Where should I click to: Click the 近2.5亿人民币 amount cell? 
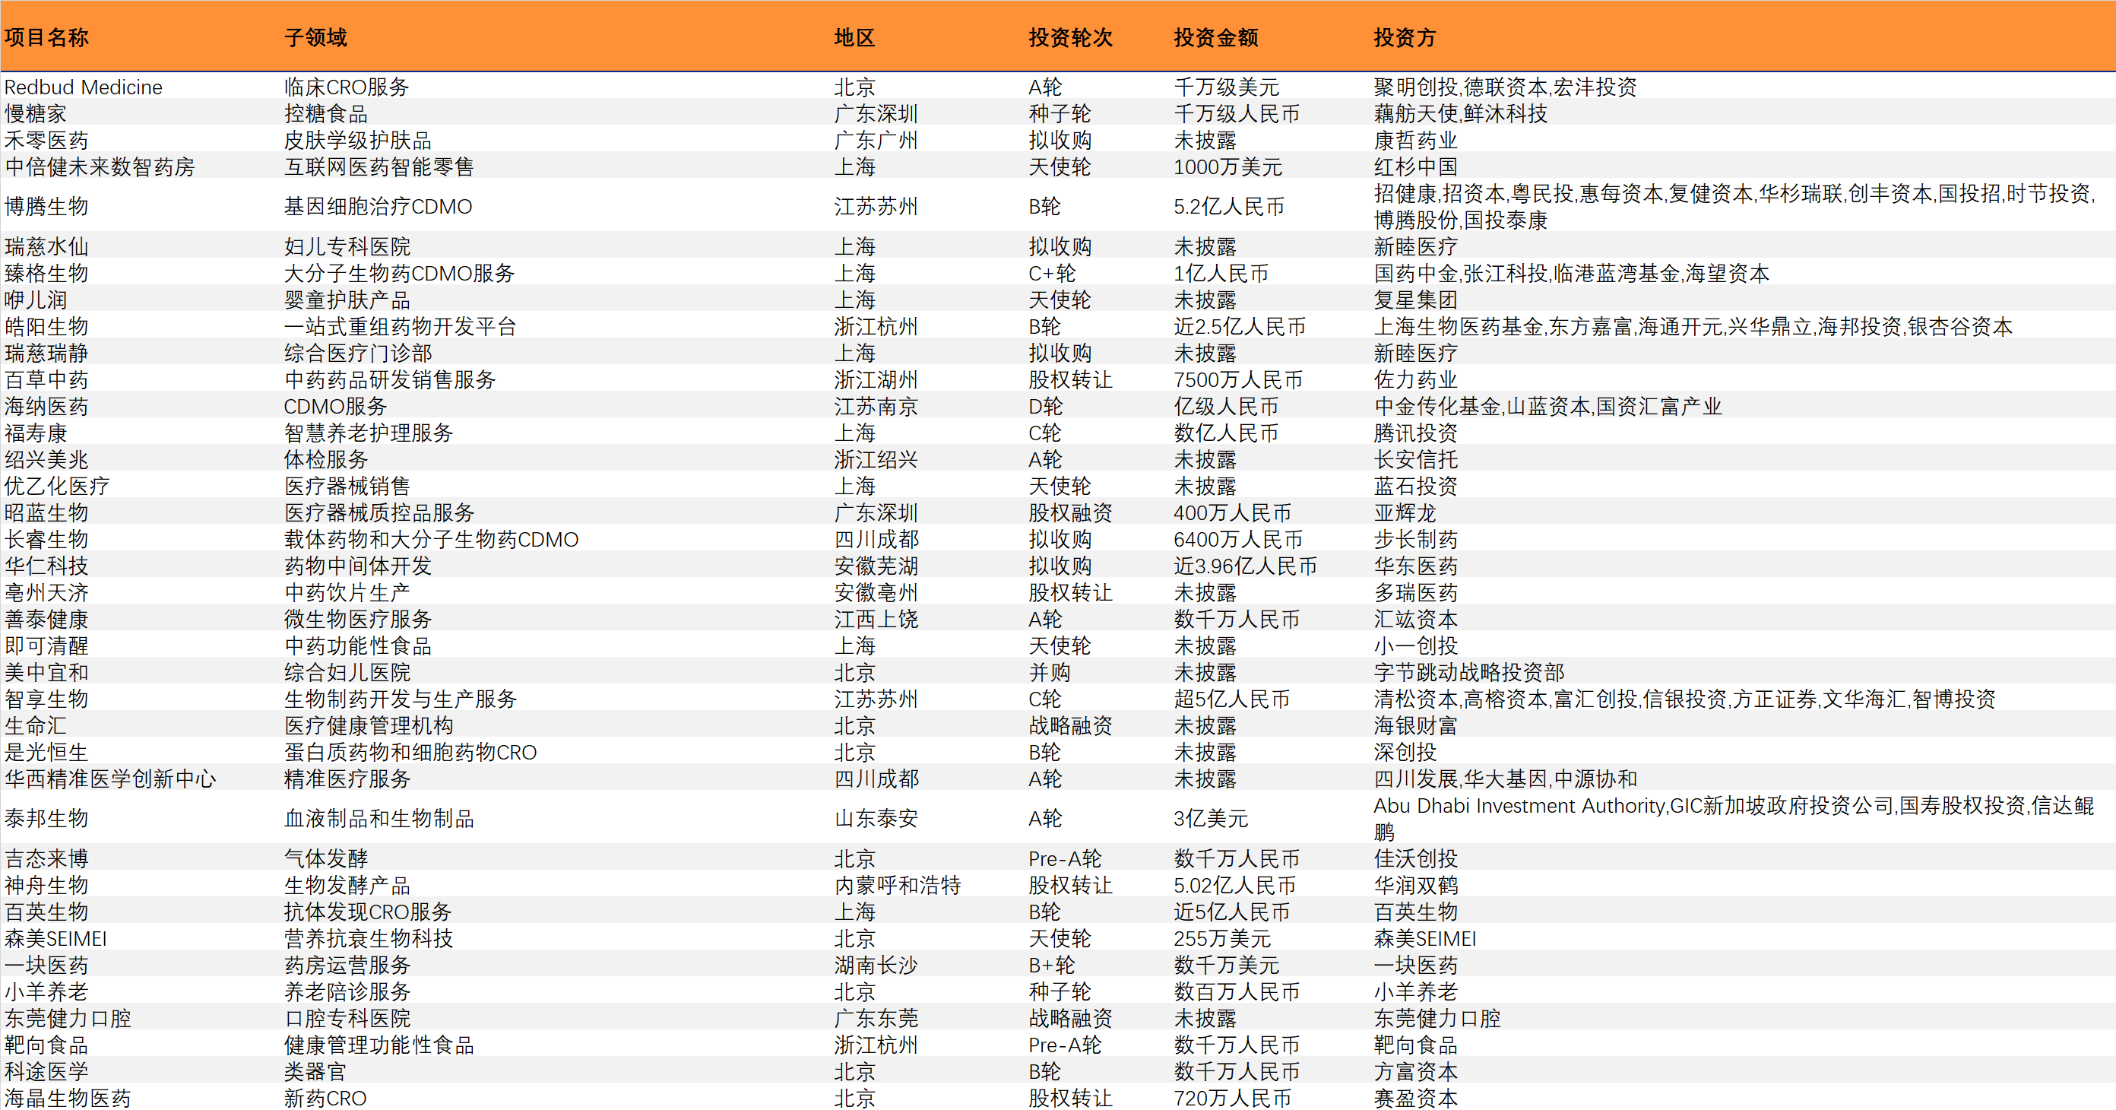[x=1240, y=327]
